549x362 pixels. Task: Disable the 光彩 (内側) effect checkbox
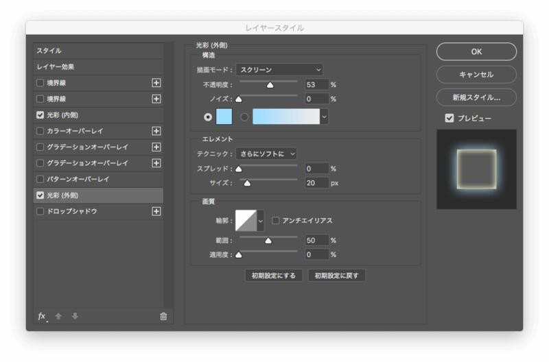coord(40,115)
